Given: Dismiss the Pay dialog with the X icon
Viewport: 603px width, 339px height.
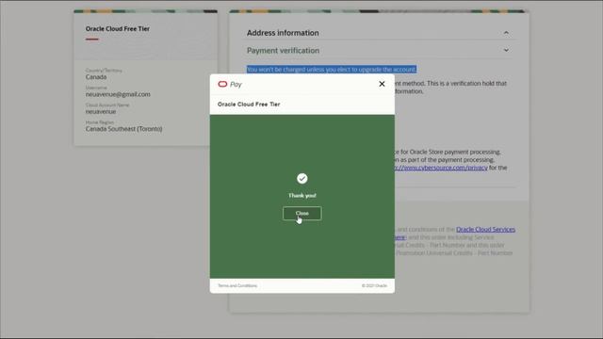Looking at the screenshot, I should tap(382, 84).
